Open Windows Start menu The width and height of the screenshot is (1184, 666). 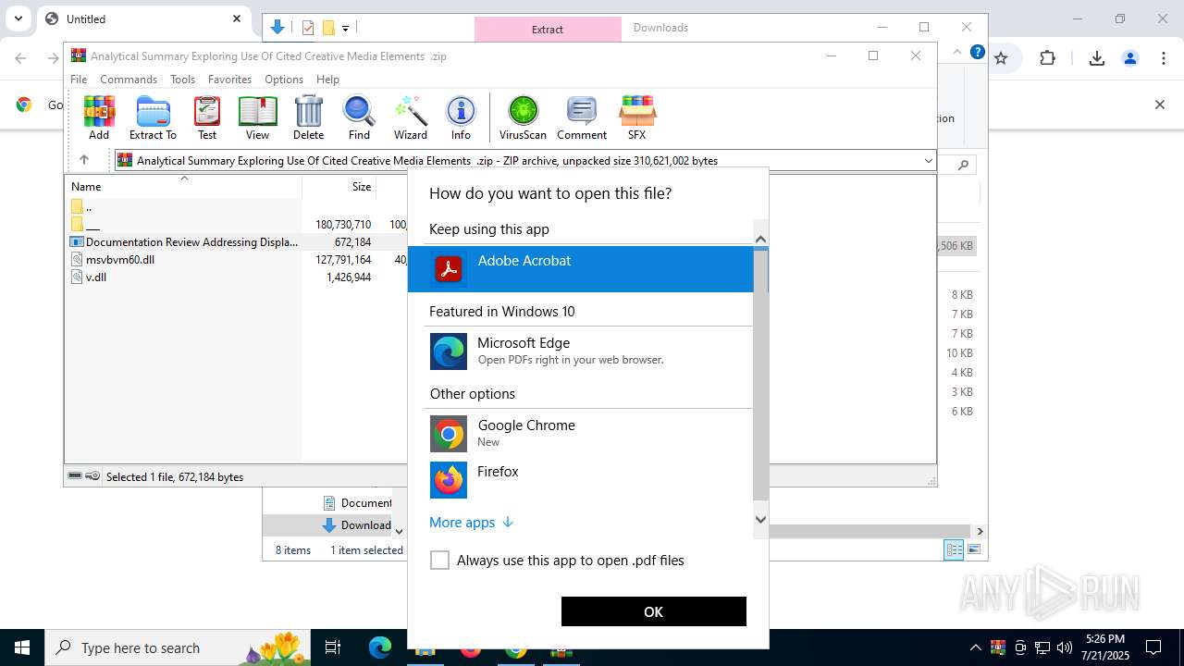pyautogui.click(x=21, y=647)
